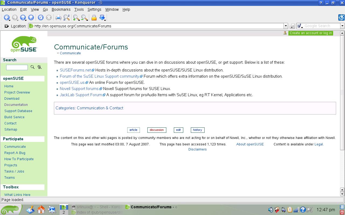Open the JackLab Support Forum link
Image resolution: width=345 pixels, height=215 pixels.
tap(81, 95)
